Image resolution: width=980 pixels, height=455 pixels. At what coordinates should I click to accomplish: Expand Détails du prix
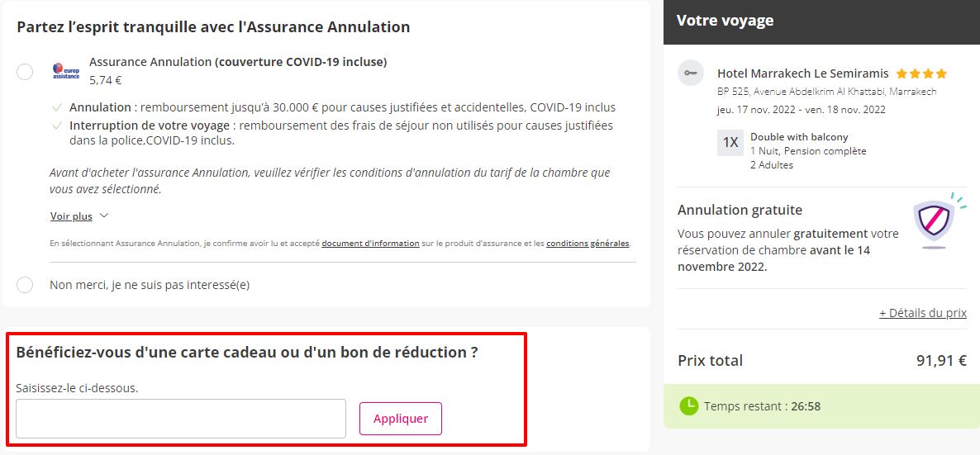tap(922, 313)
